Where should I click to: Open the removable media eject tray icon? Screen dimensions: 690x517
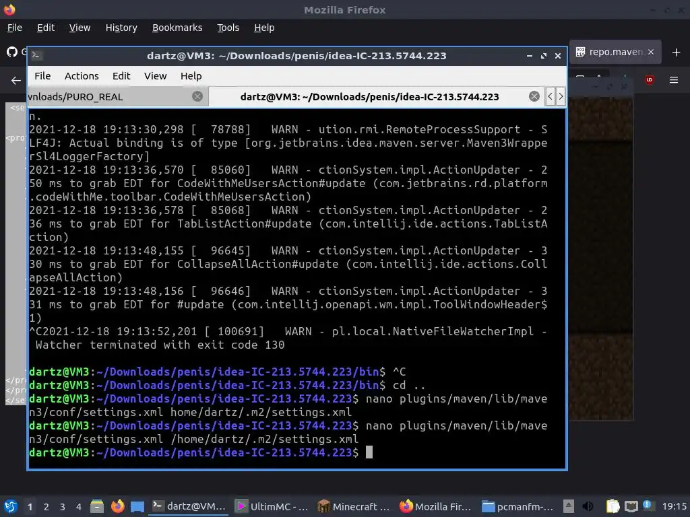(569, 506)
